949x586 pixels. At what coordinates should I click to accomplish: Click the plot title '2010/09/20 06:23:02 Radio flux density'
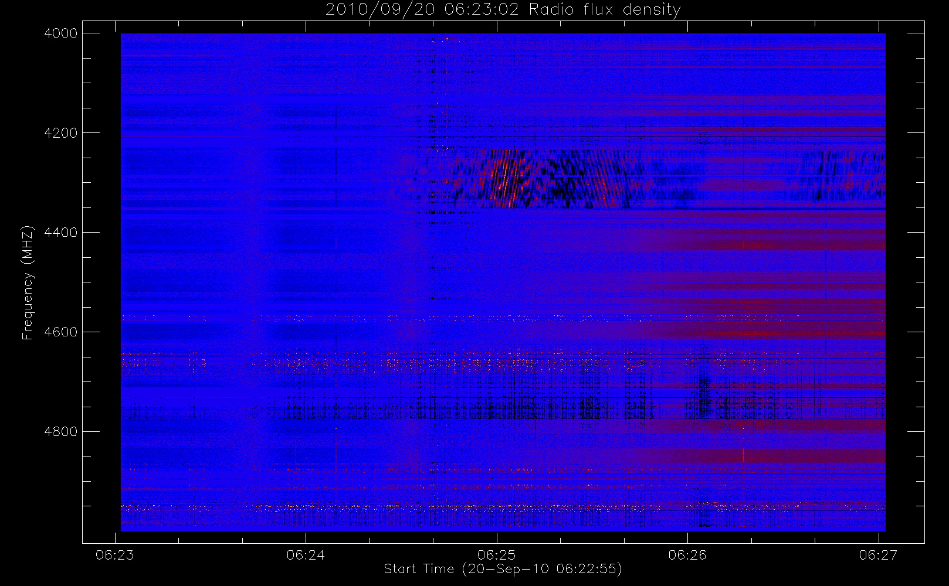[x=503, y=9]
